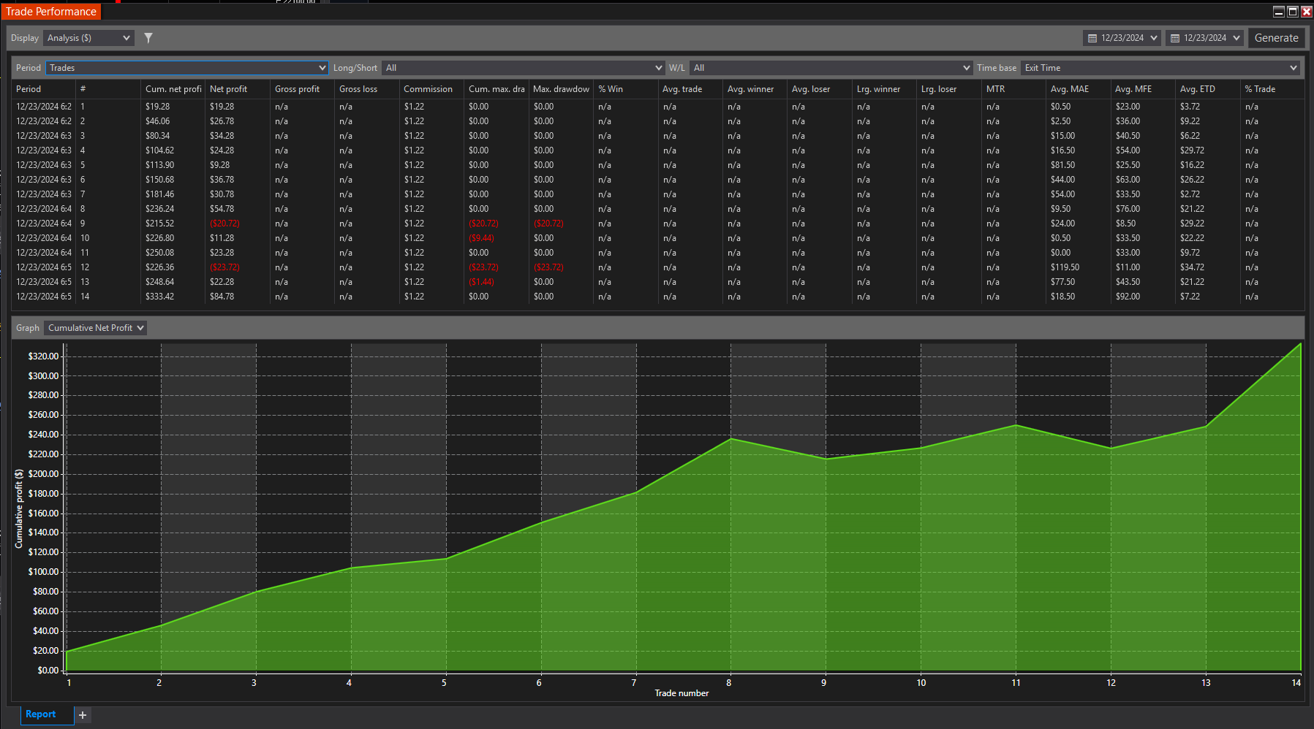The width and height of the screenshot is (1314, 729).
Task: Open the W/L dropdown
Action: pos(831,68)
